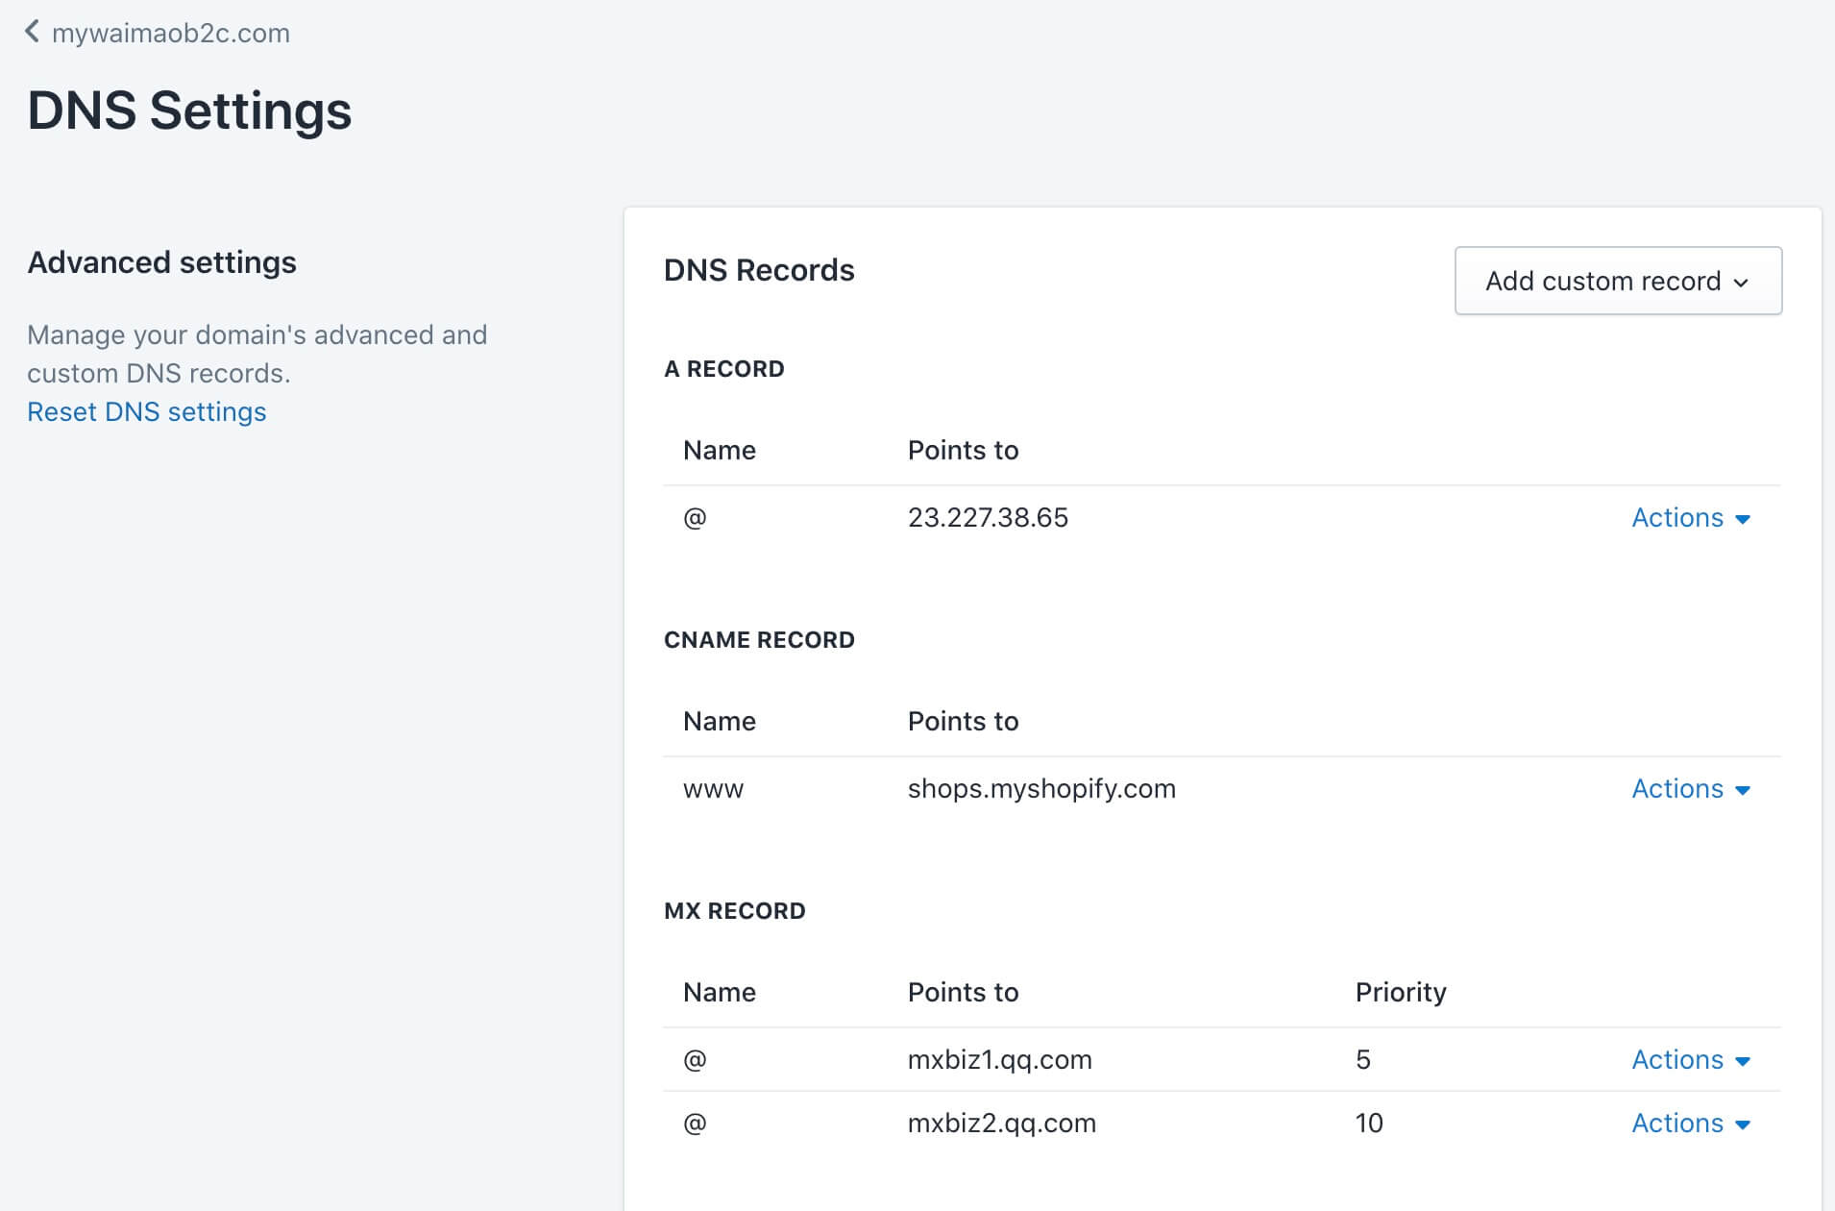Click the mxbiz2.qq.com value
The height and width of the screenshot is (1211, 1835).
pos(1002,1124)
